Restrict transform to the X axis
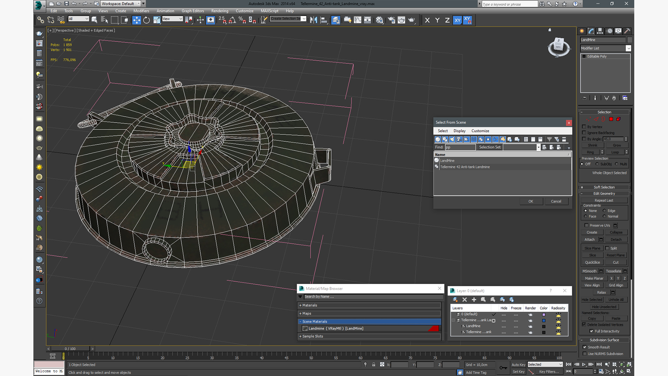This screenshot has height=376, width=668. (x=427, y=20)
